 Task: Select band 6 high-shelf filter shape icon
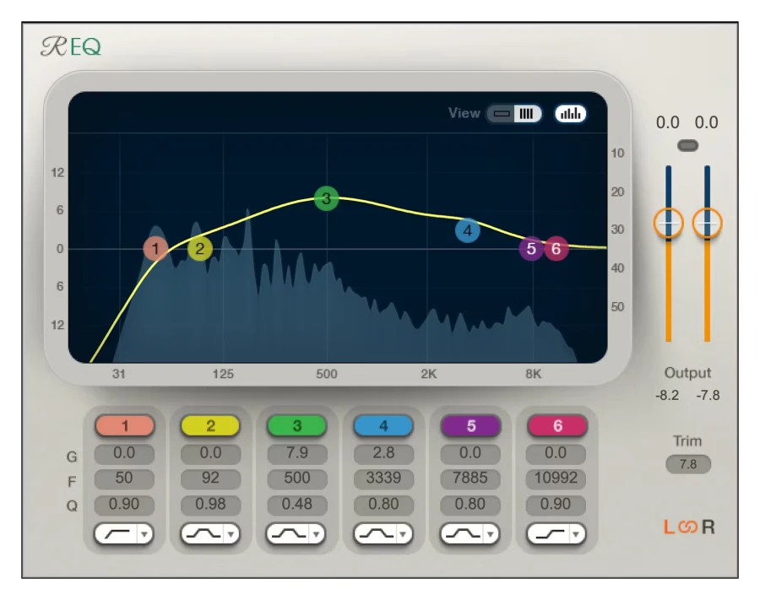pos(549,534)
